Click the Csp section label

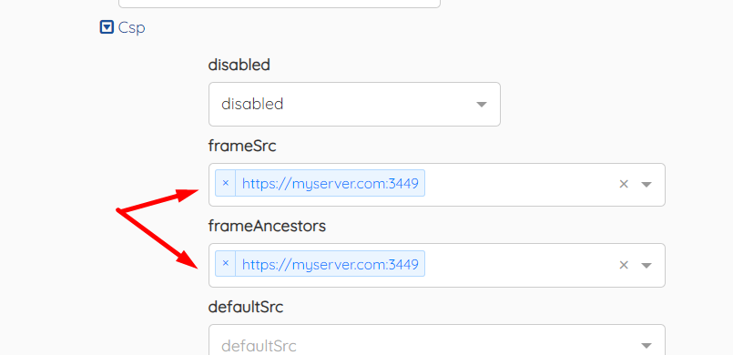131,27
